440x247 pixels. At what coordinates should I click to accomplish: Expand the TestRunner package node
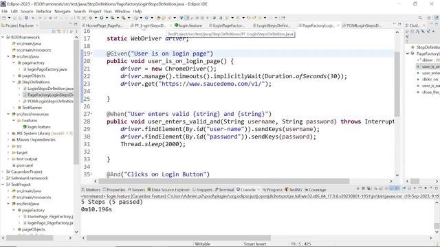click(x=14, y=108)
